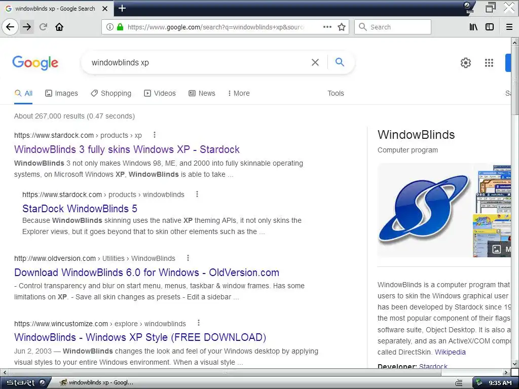Open a new tab with the plus button
This screenshot has width=519, height=389.
pyautogui.click(x=122, y=8)
